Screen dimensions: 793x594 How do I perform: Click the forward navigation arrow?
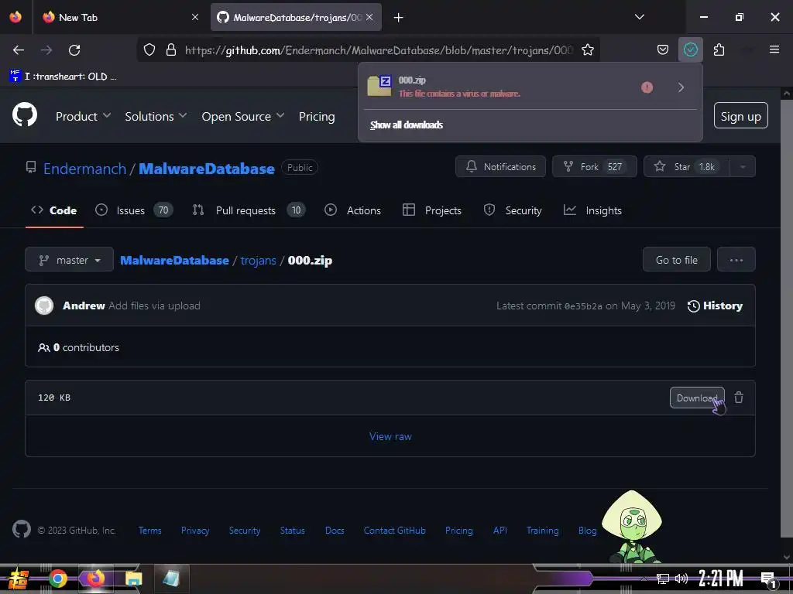[46, 50]
